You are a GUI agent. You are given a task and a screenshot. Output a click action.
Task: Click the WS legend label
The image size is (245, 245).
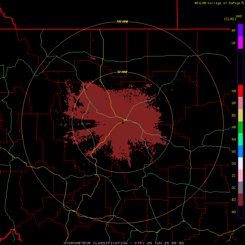[x=234, y=151]
